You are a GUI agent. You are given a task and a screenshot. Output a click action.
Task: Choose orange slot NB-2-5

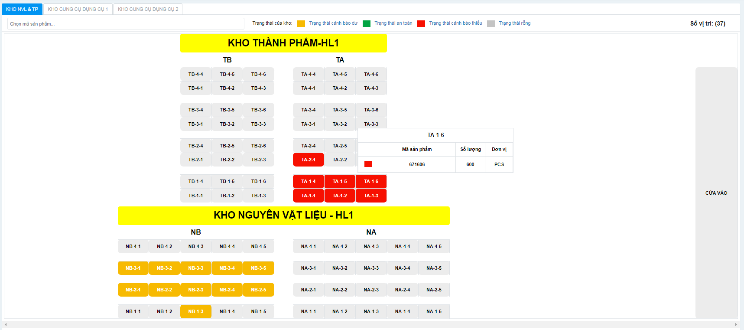pos(259,290)
